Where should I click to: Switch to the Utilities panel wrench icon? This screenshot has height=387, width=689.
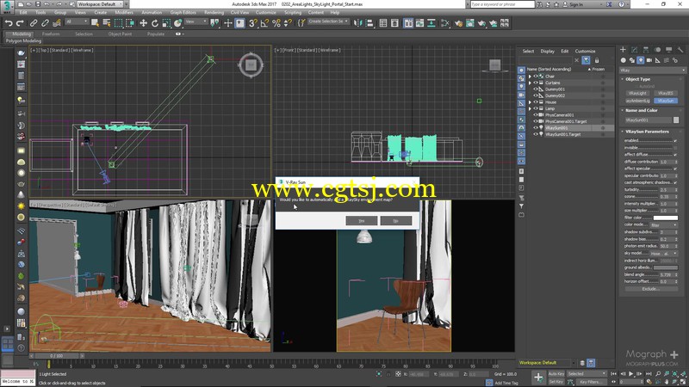[x=680, y=50]
